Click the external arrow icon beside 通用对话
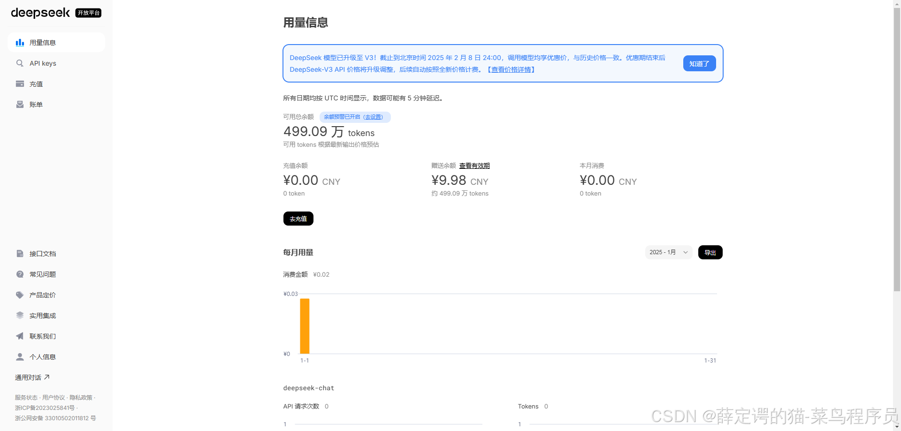The image size is (901, 431). [x=47, y=377]
